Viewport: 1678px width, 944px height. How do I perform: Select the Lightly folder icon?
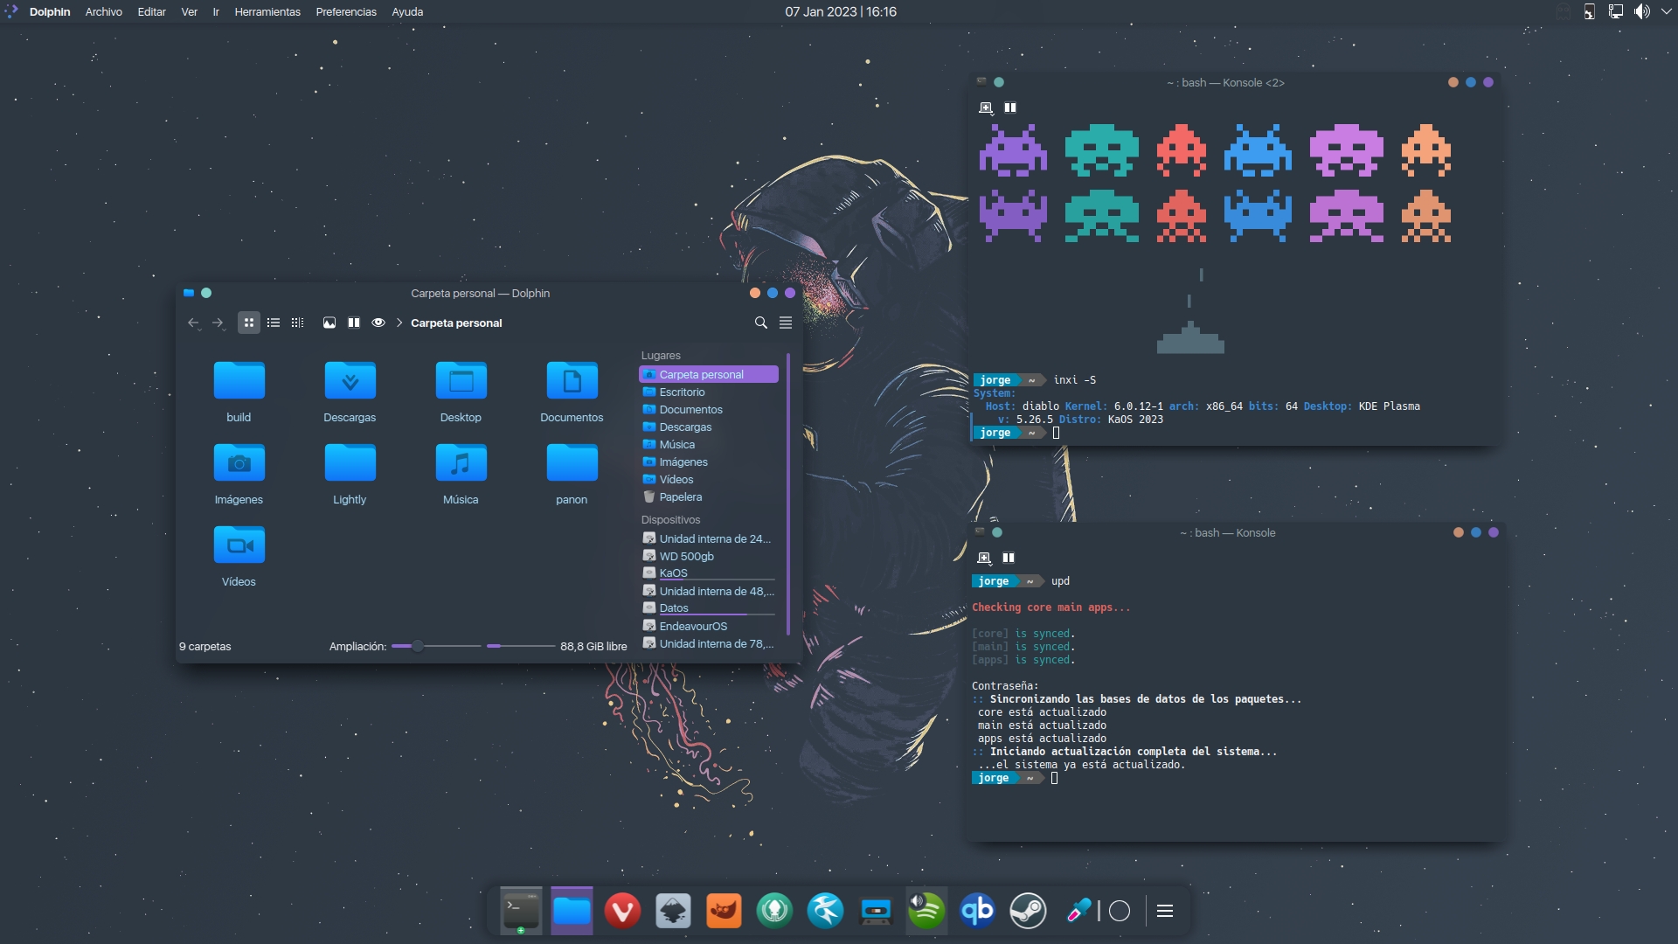350,462
